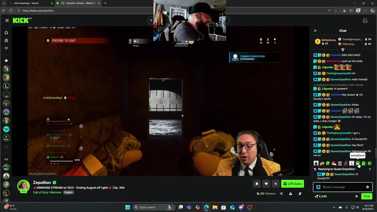Image resolution: width=377 pixels, height=212 pixels.
Task: Open the Edge Copilot icon
Action: [x=373, y=11]
